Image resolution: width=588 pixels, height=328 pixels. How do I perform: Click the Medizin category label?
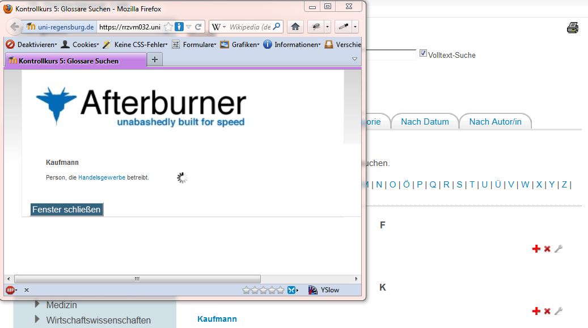(61, 305)
